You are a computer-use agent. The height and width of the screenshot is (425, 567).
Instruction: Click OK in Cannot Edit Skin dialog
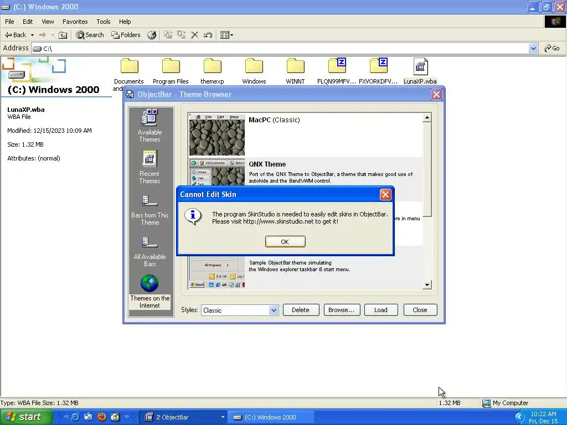click(285, 241)
